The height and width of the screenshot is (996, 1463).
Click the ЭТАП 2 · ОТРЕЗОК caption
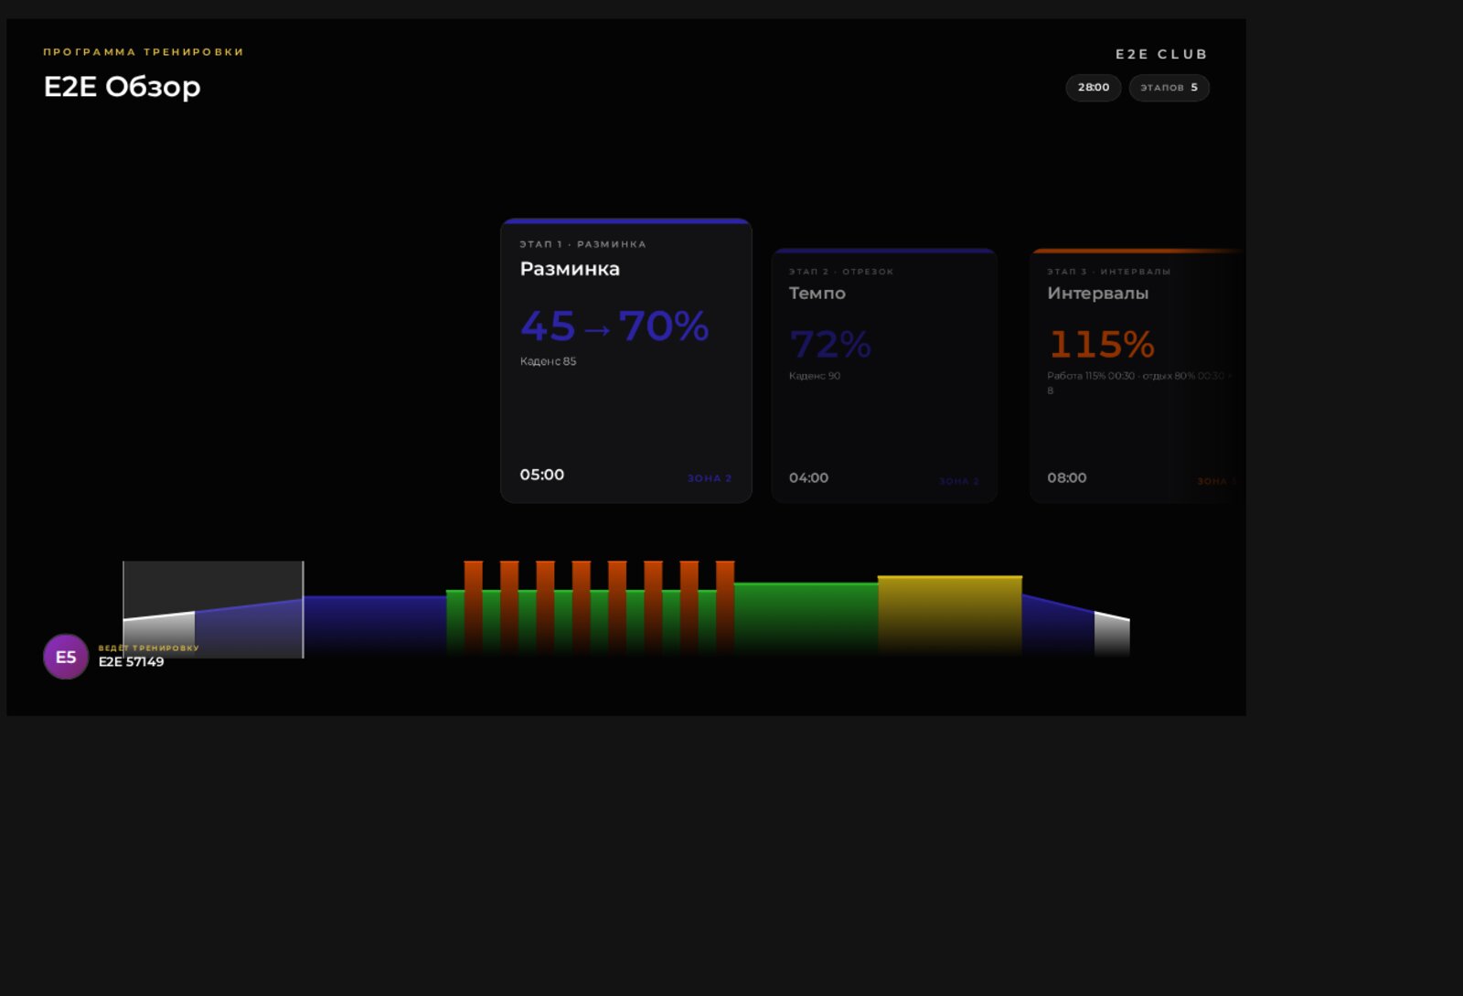pos(841,272)
